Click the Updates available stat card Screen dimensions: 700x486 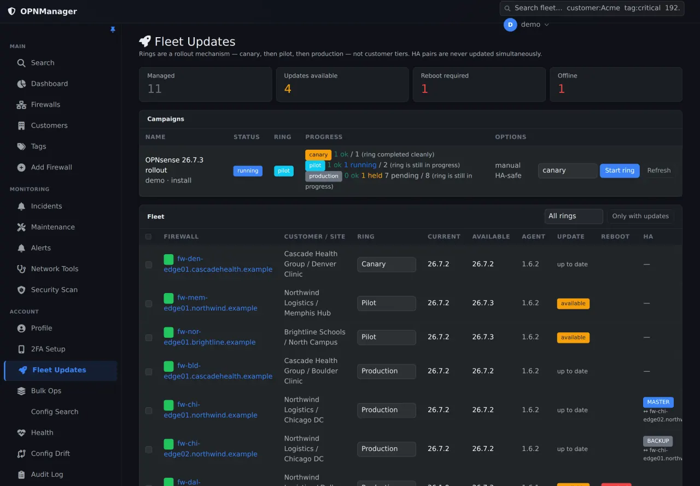tap(342, 85)
